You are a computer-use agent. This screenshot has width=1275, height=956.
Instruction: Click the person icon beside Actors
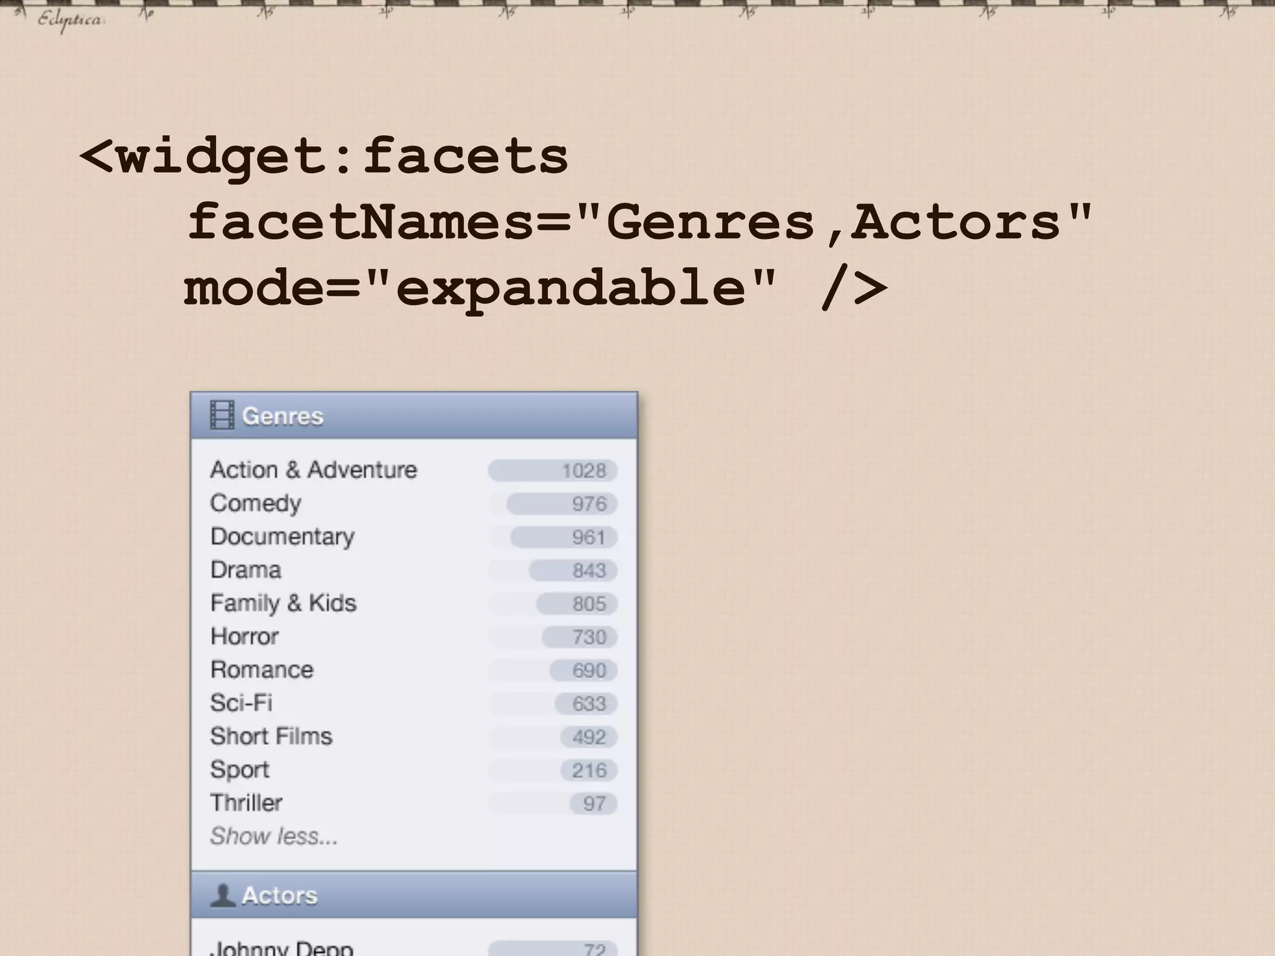coord(222,895)
